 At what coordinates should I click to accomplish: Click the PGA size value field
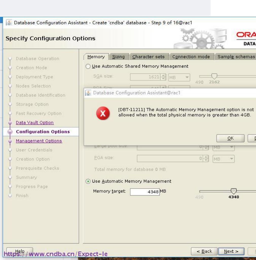click(170, 159)
